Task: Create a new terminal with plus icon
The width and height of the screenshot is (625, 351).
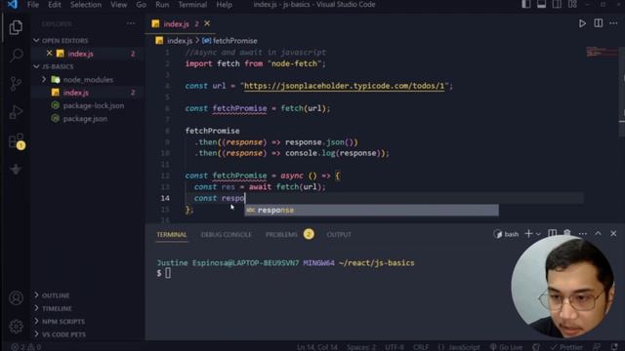Action: click(528, 234)
